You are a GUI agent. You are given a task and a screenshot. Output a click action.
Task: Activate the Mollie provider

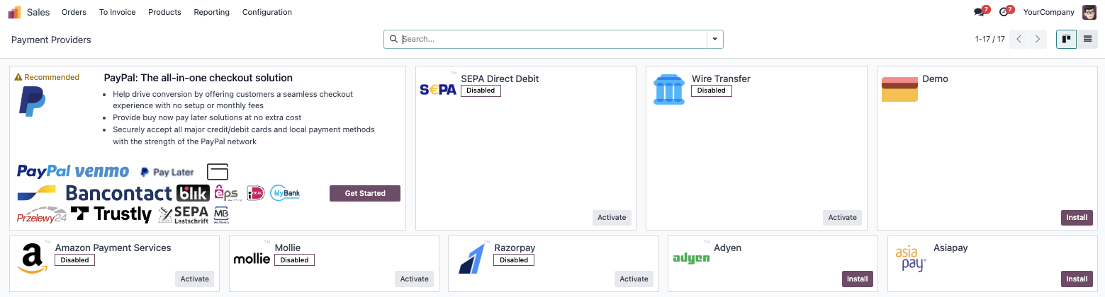coord(415,279)
